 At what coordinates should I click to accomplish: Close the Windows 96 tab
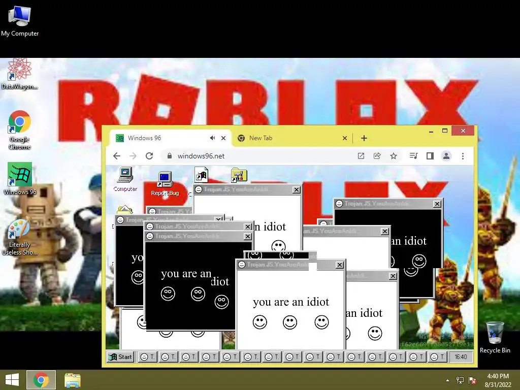click(x=223, y=138)
